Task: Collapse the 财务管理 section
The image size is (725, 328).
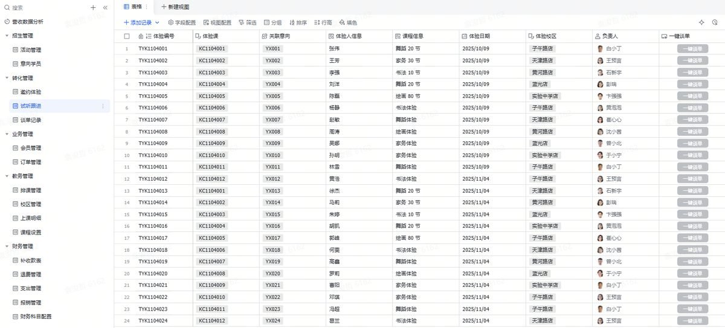Action: pyautogui.click(x=7, y=246)
